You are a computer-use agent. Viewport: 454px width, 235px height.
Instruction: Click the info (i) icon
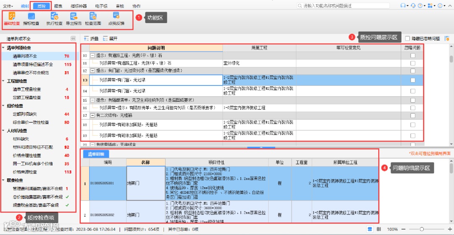[440, 5]
